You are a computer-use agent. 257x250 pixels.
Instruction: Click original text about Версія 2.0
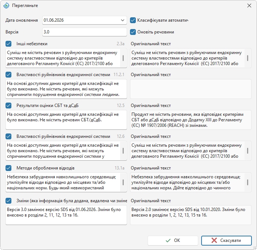tap(191, 215)
